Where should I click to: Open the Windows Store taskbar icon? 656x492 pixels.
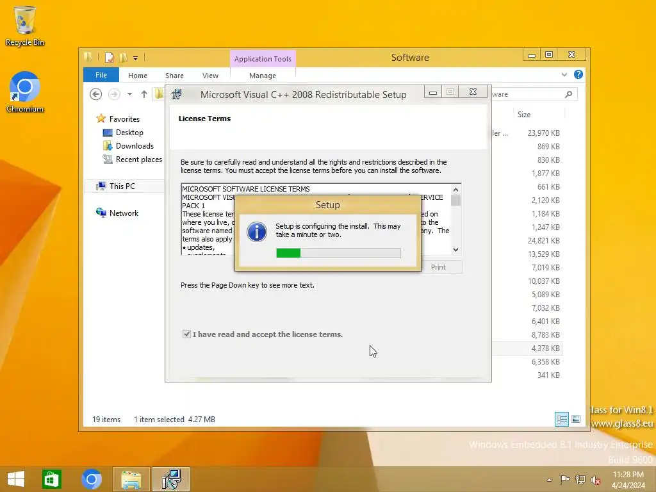point(52,479)
